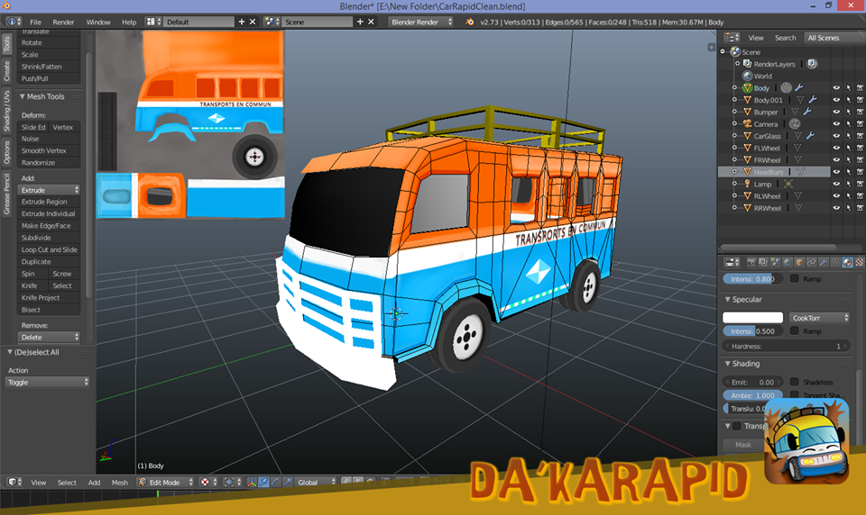Image resolution: width=866 pixels, height=515 pixels.
Task: Click the translate manipulator arrow icon
Action: coord(263,482)
